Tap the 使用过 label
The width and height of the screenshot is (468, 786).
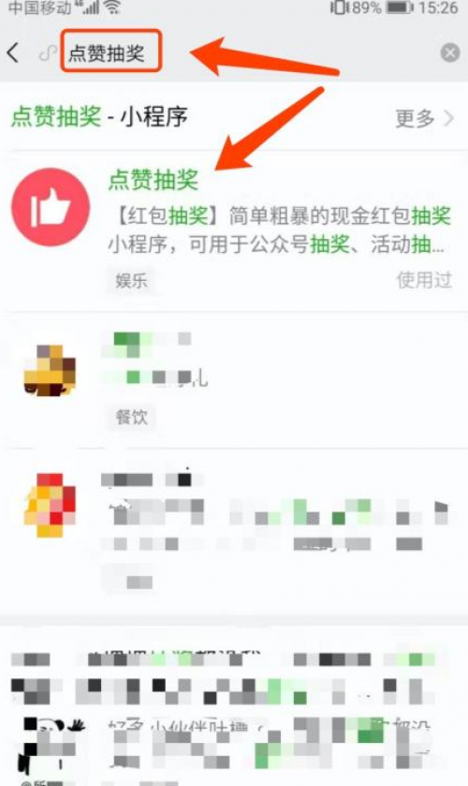(424, 280)
